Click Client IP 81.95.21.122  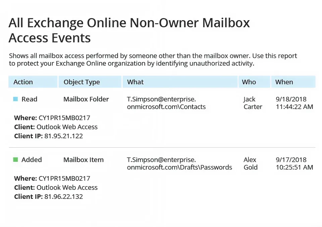click(x=63, y=136)
